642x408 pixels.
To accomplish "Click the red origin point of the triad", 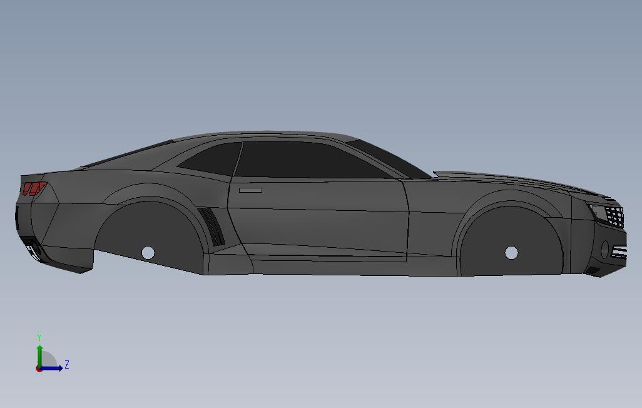I will coord(39,369).
